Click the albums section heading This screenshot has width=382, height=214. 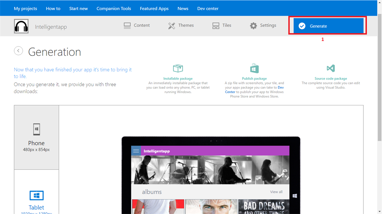[x=152, y=192]
